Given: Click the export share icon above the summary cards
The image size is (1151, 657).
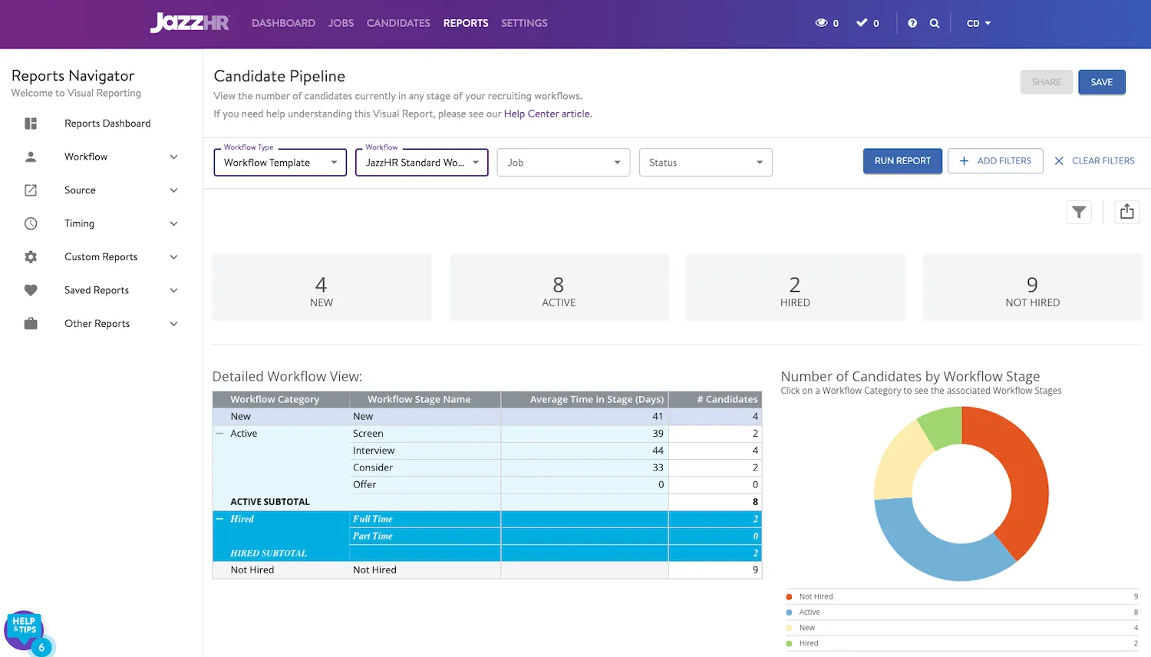Looking at the screenshot, I should [1126, 212].
